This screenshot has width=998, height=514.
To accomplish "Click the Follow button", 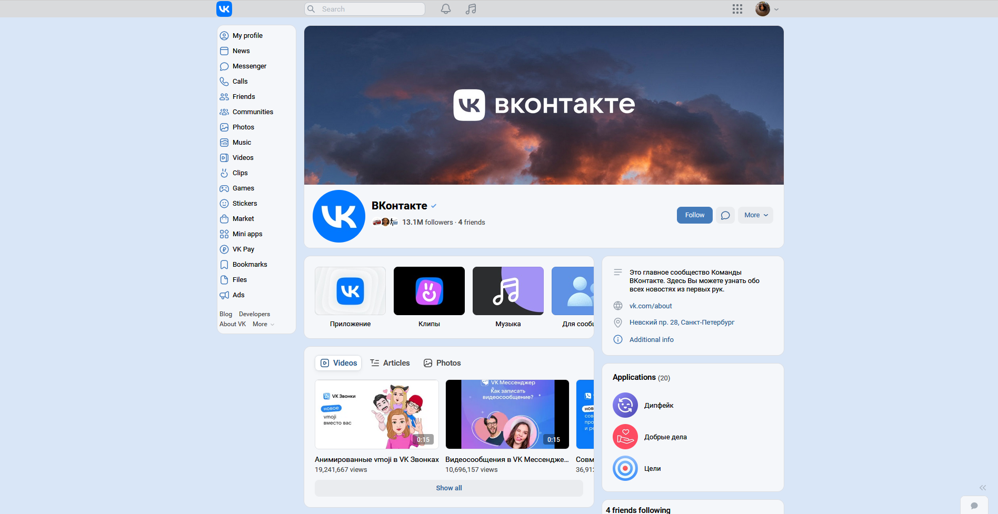I will 695,215.
